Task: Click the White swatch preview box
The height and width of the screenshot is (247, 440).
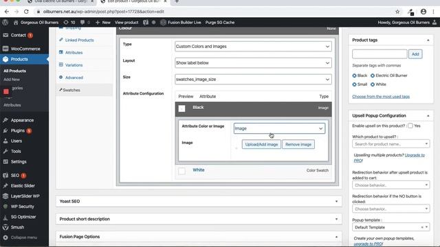Action: (x=181, y=171)
